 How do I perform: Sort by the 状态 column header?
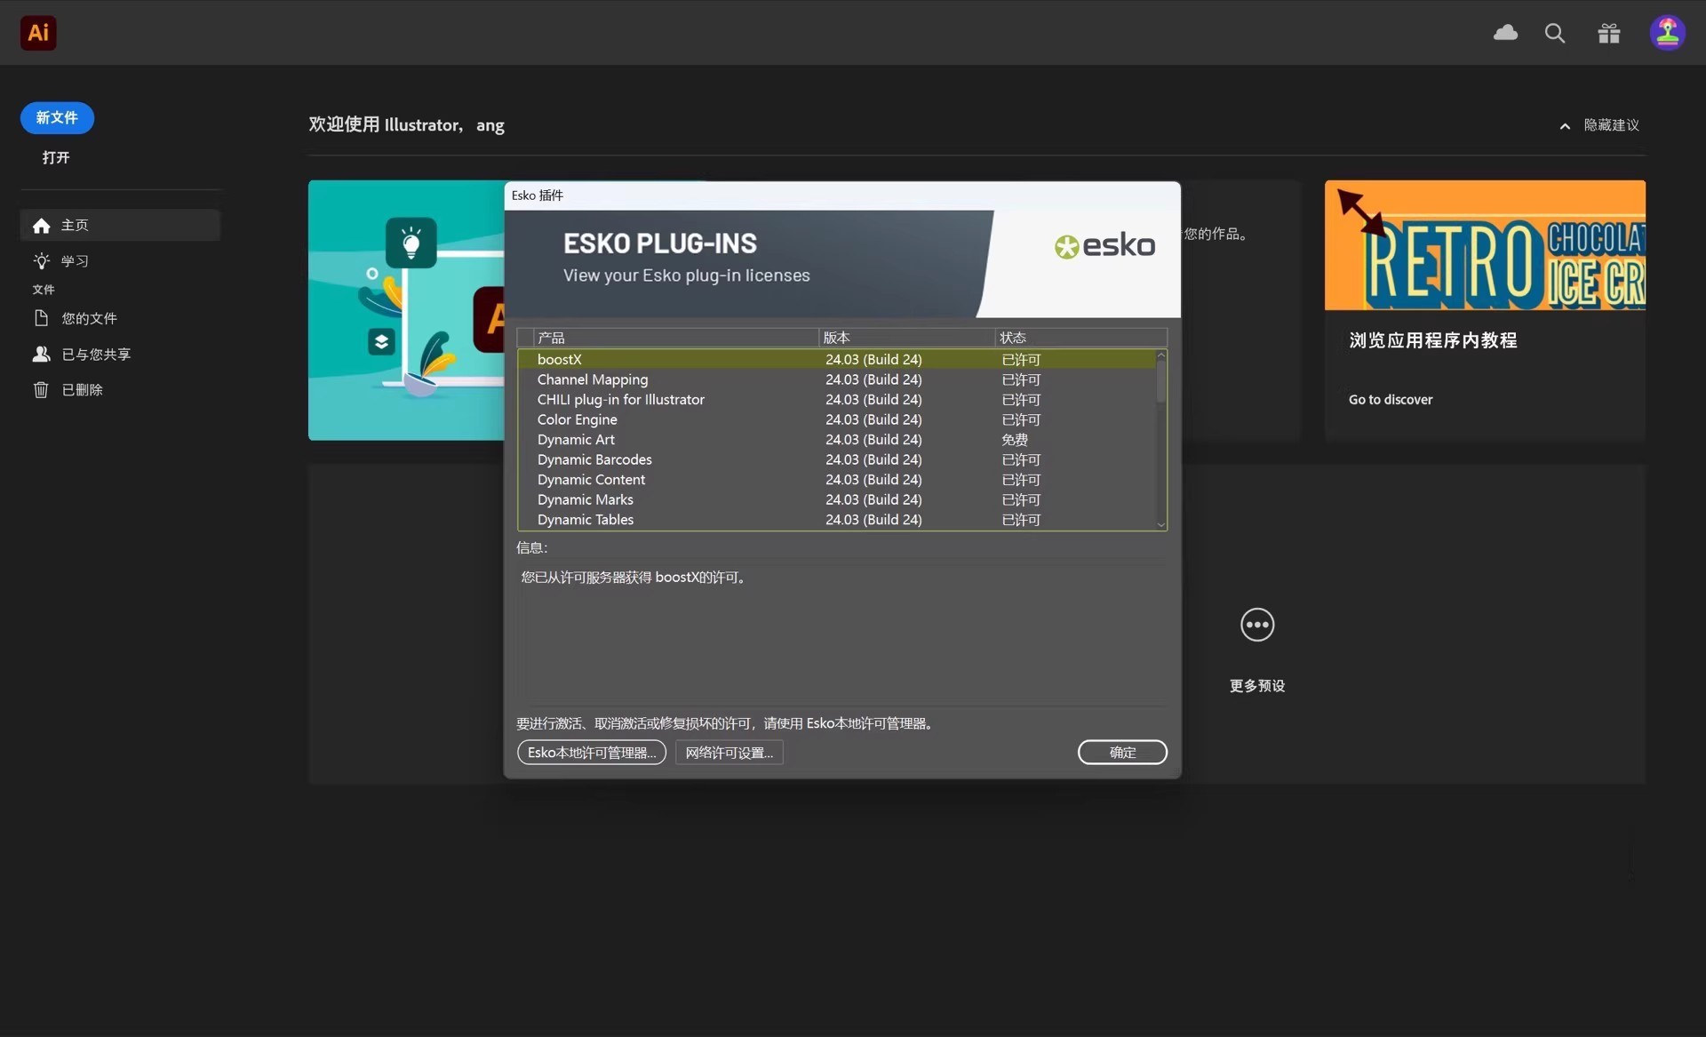tap(1080, 338)
